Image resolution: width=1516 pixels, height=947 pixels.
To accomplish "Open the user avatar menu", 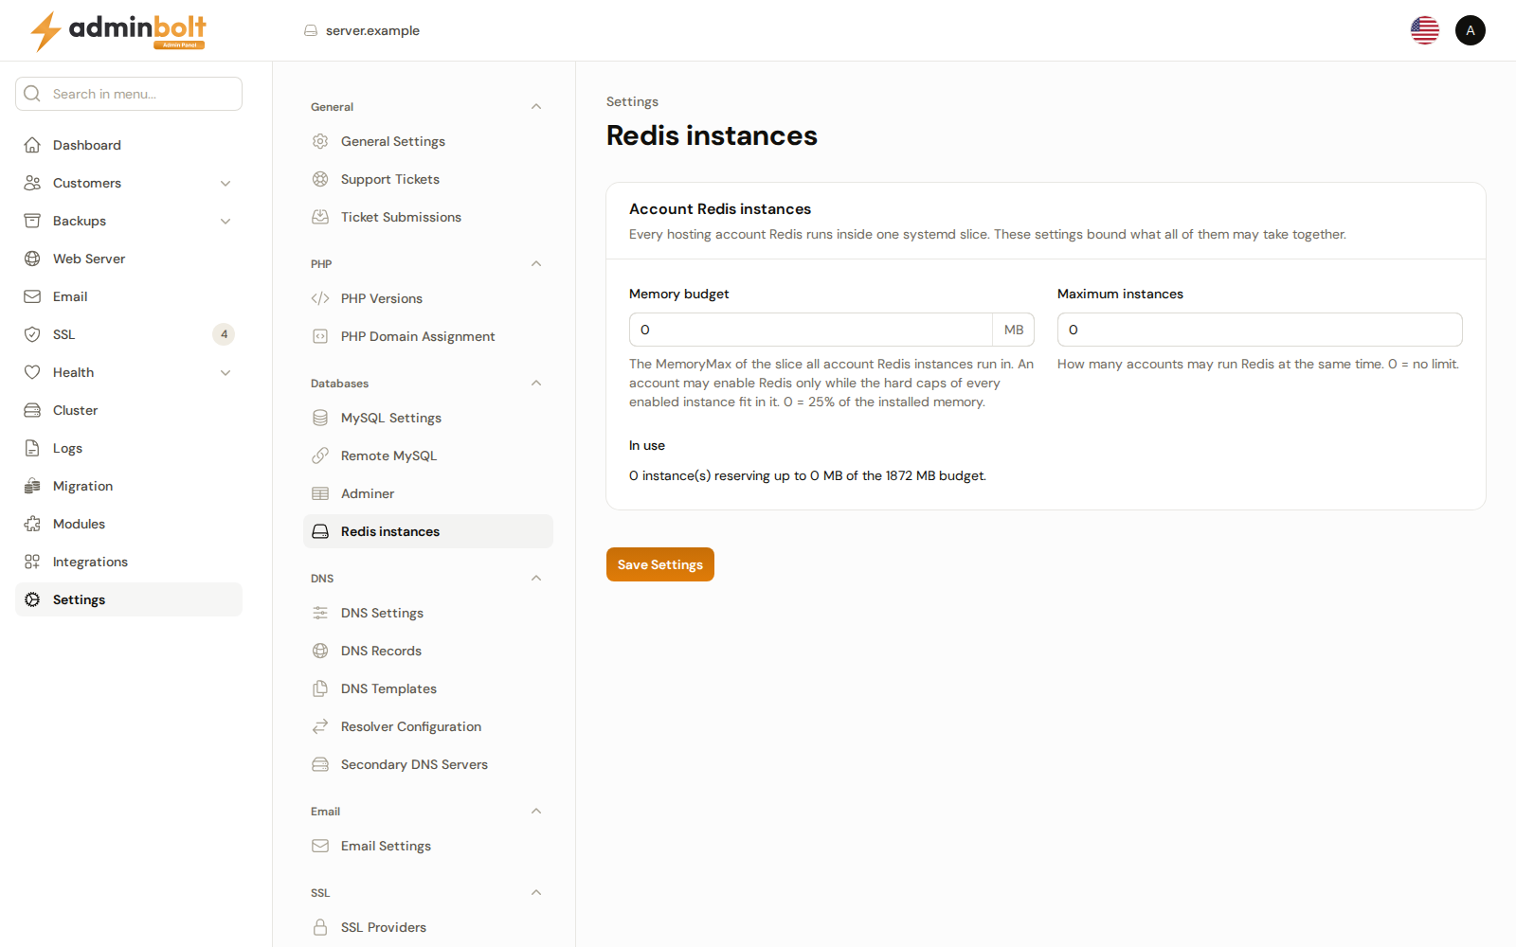I will [1471, 30].
